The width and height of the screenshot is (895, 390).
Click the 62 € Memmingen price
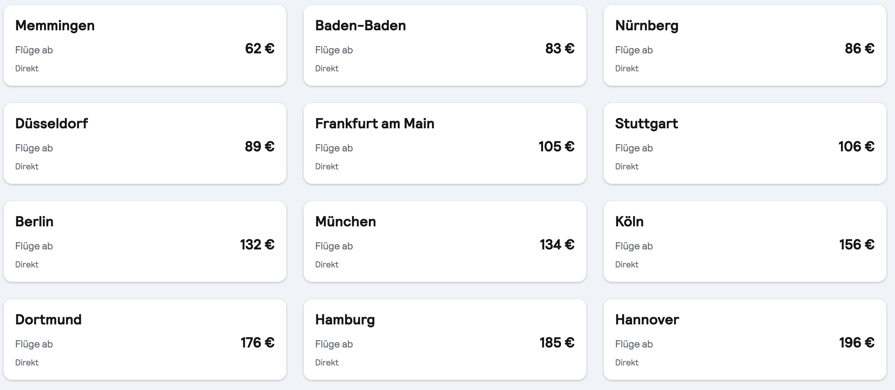point(260,49)
